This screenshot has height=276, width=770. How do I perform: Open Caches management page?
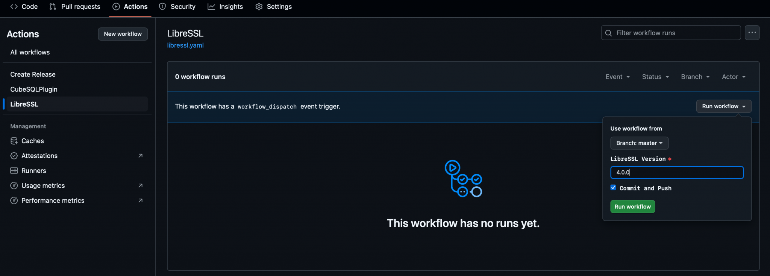click(x=33, y=141)
